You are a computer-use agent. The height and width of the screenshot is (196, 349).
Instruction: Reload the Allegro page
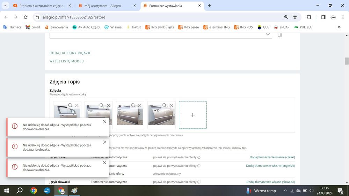[x=26, y=17]
